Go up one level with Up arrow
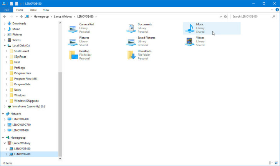Screen dimensions: 280x166 tap(22, 17)
